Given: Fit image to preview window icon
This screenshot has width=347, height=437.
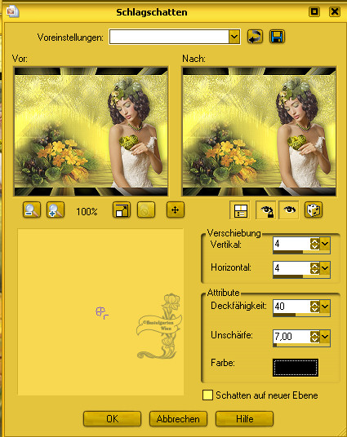Looking at the screenshot, I should [122, 210].
